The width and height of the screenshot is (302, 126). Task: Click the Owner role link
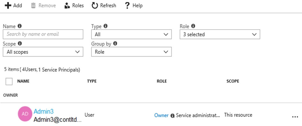[161, 115]
